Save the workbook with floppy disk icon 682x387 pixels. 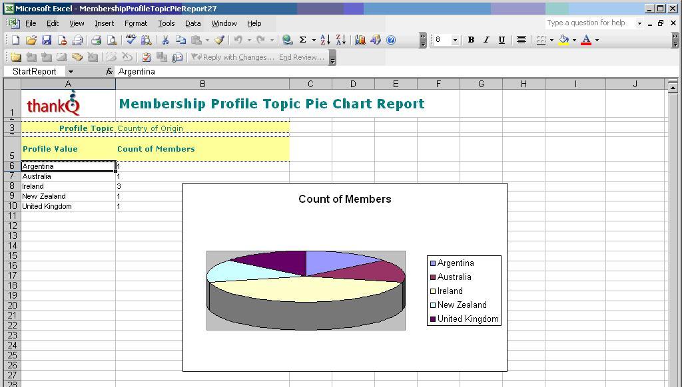[47, 40]
